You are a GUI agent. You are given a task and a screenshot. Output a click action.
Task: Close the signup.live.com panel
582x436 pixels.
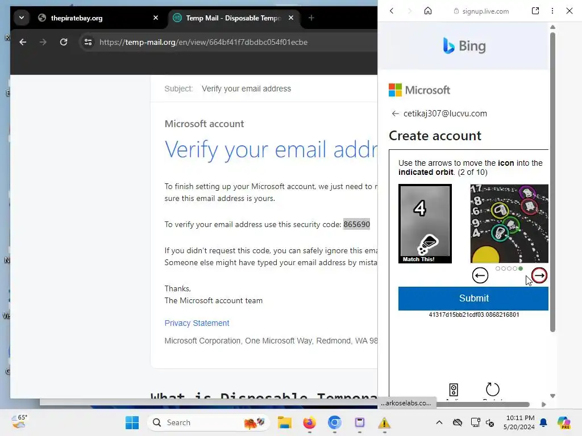tap(569, 11)
